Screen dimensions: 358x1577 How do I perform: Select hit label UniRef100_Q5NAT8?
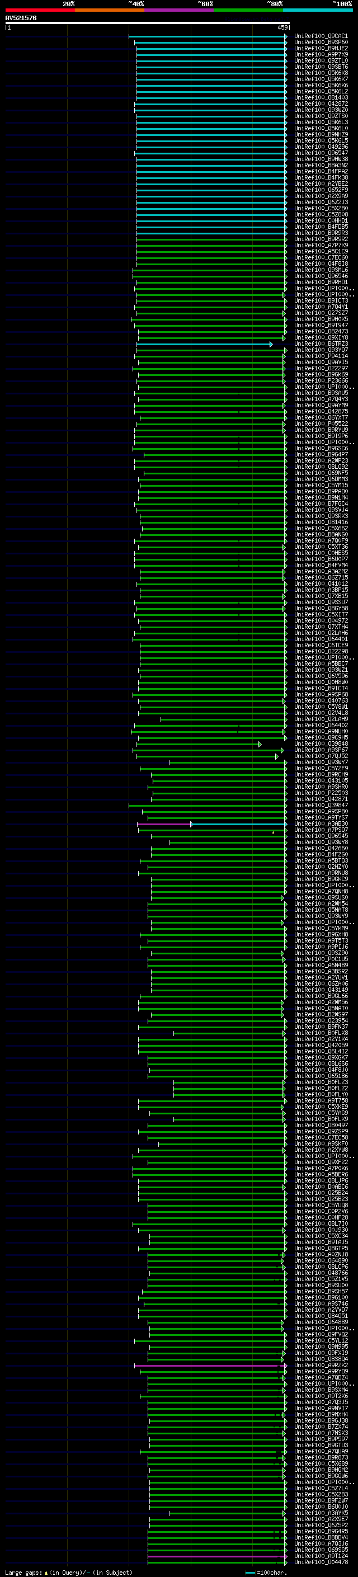(x=321, y=910)
